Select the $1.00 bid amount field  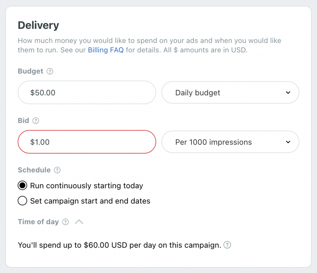[87, 142]
